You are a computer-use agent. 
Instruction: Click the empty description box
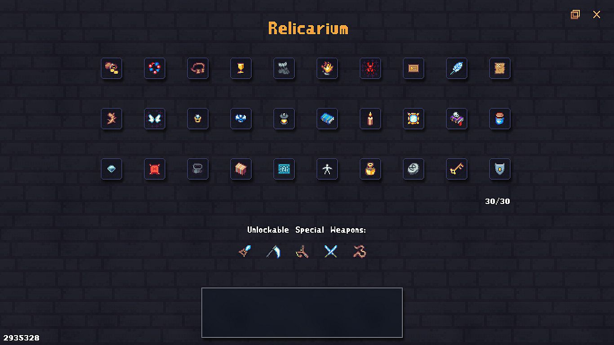(x=302, y=313)
